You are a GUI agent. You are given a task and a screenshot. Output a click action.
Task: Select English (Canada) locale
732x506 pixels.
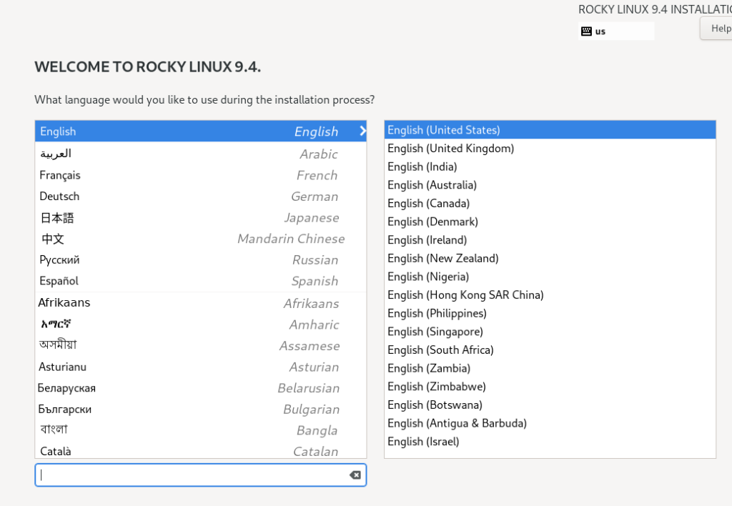tap(428, 204)
